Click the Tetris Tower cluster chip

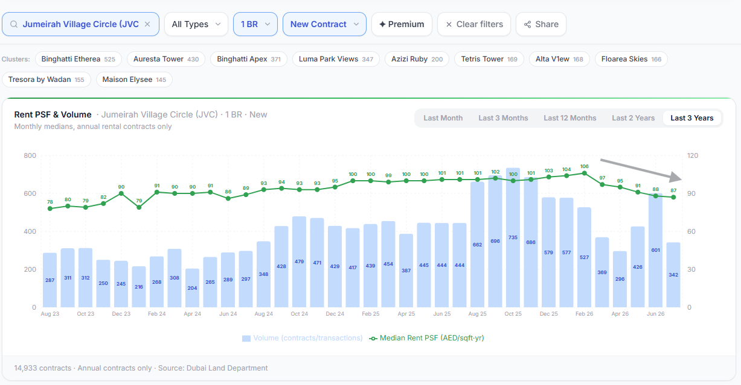tap(489, 59)
